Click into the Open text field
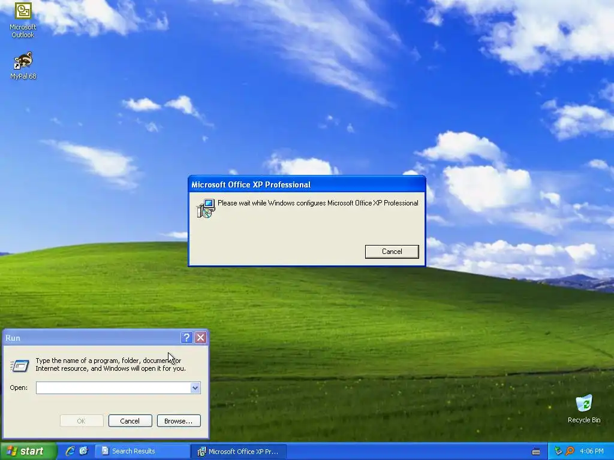Viewport: 614px width, 460px height. [x=113, y=388]
